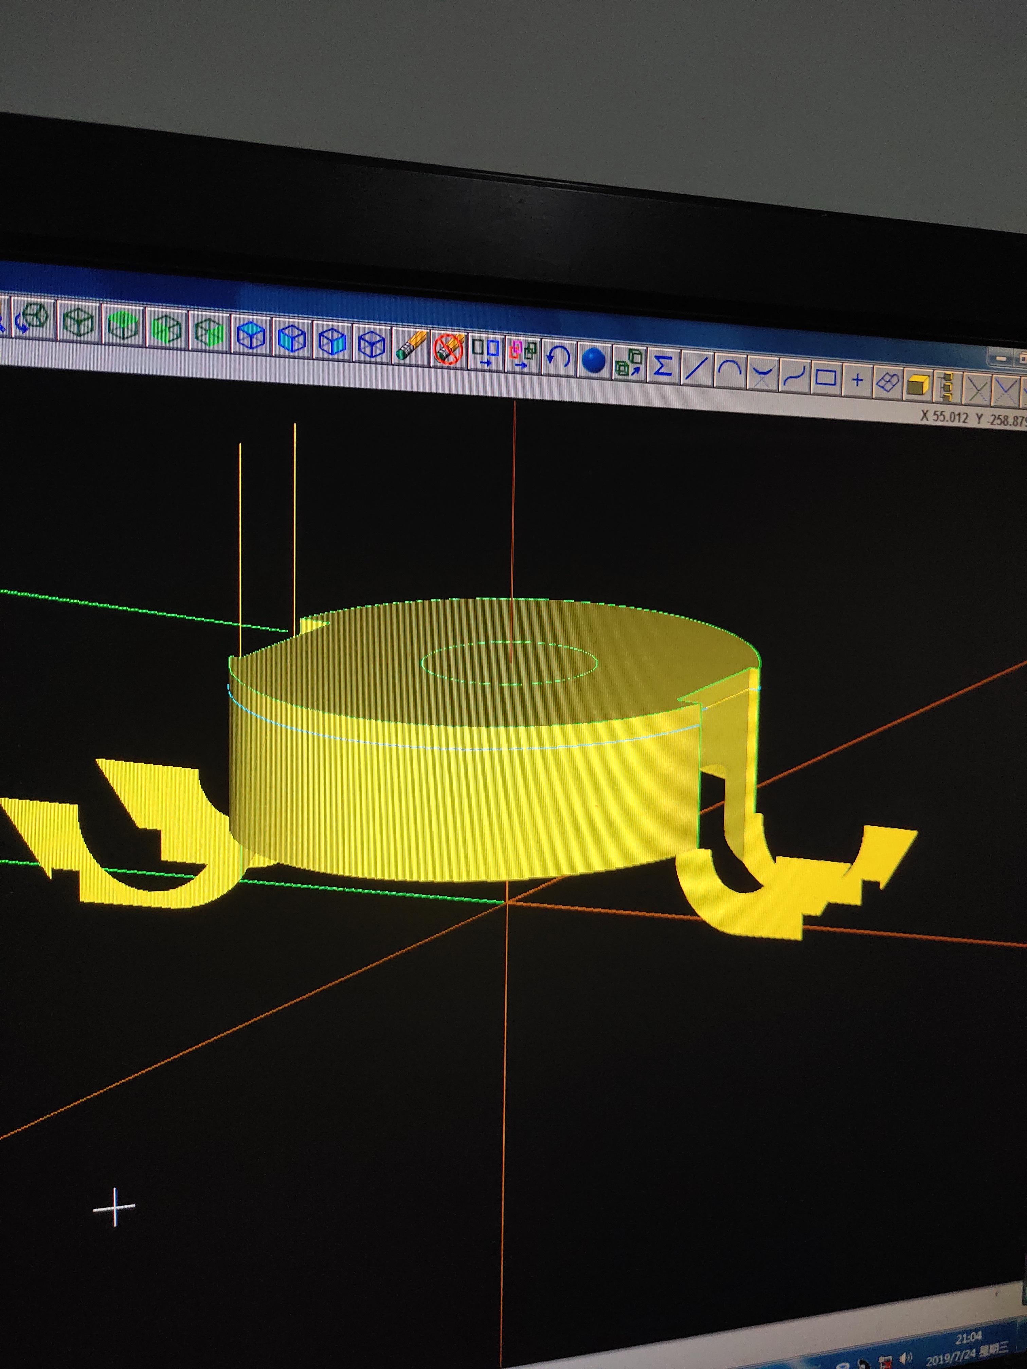
Task: Select the rectangle creation tool
Action: pos(826,378)
